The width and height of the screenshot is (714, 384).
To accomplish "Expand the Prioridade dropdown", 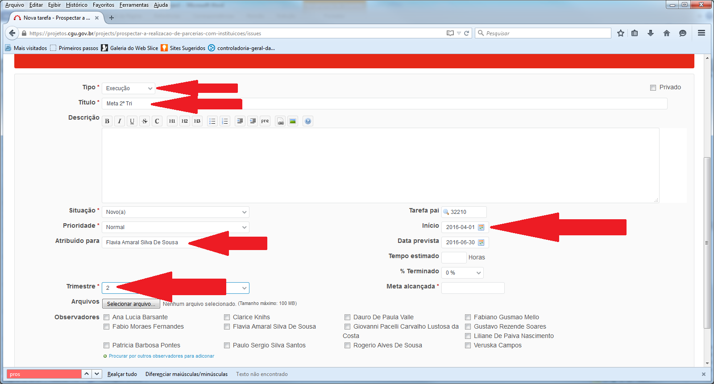I will 175,227.
